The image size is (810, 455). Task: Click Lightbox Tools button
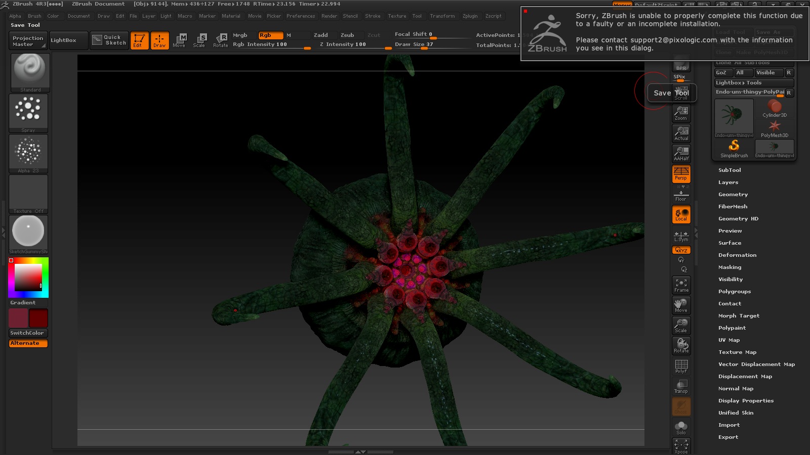[754, 83]
